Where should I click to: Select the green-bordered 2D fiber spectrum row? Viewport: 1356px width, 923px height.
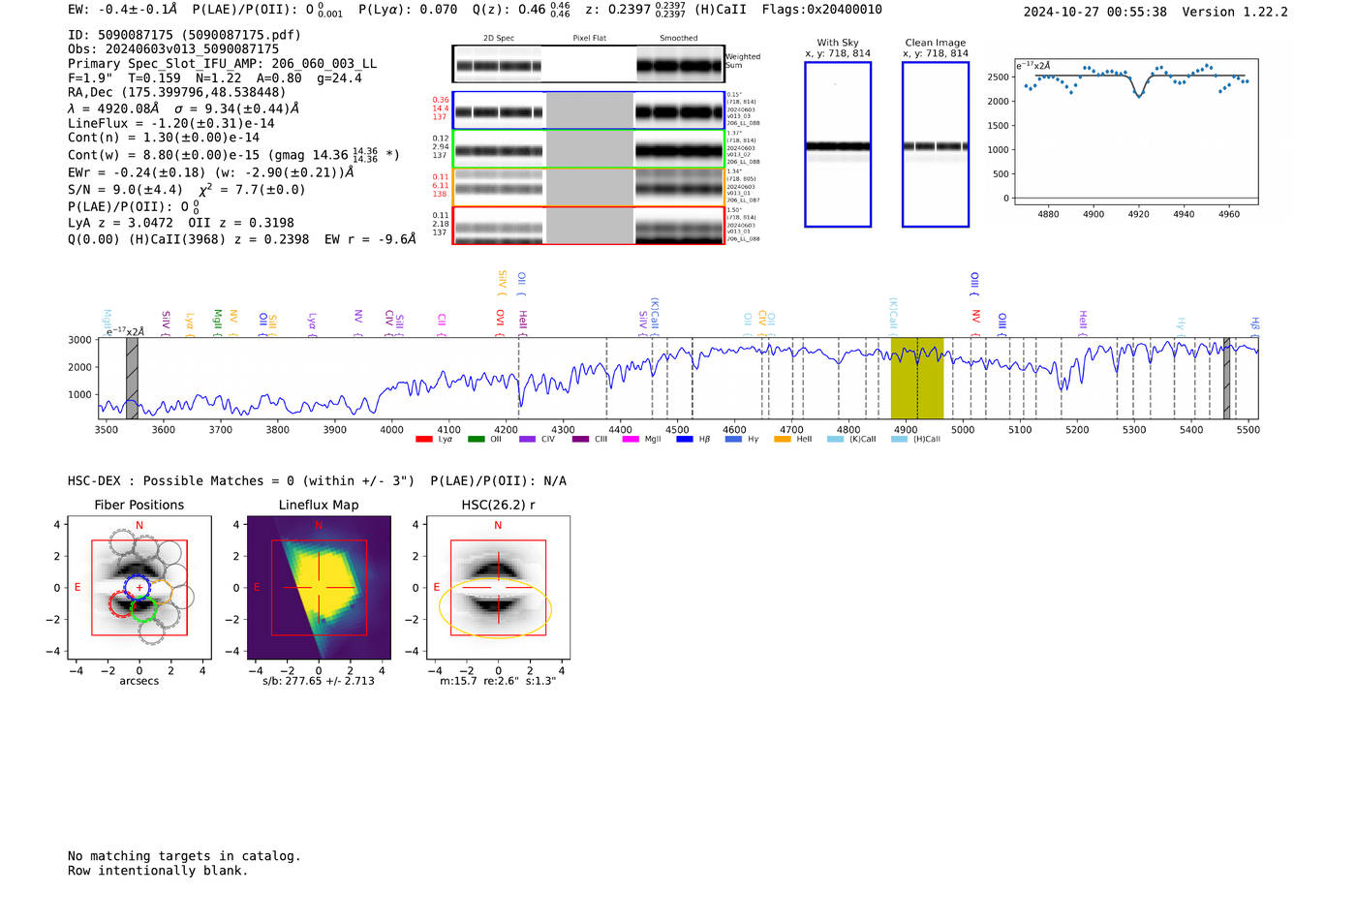click(x=589, y=149)
